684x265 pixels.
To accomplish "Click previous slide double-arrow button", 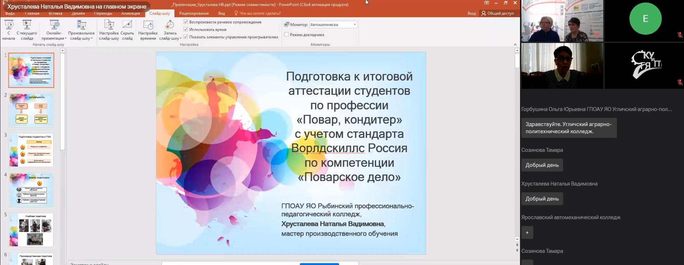I will click(517, 245).
